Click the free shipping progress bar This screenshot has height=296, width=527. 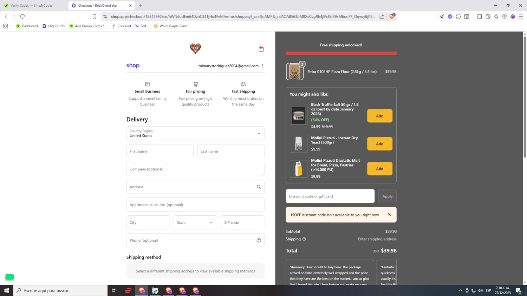click(x=341, y=53)
